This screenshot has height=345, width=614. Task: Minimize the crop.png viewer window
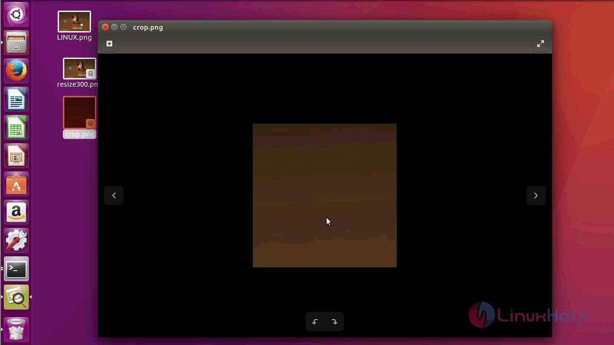pos(114,27)
